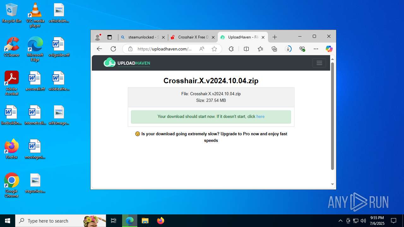Screen dimensions: 404x227
Task: Show hidden system tray icons
Action: (340, 221)
